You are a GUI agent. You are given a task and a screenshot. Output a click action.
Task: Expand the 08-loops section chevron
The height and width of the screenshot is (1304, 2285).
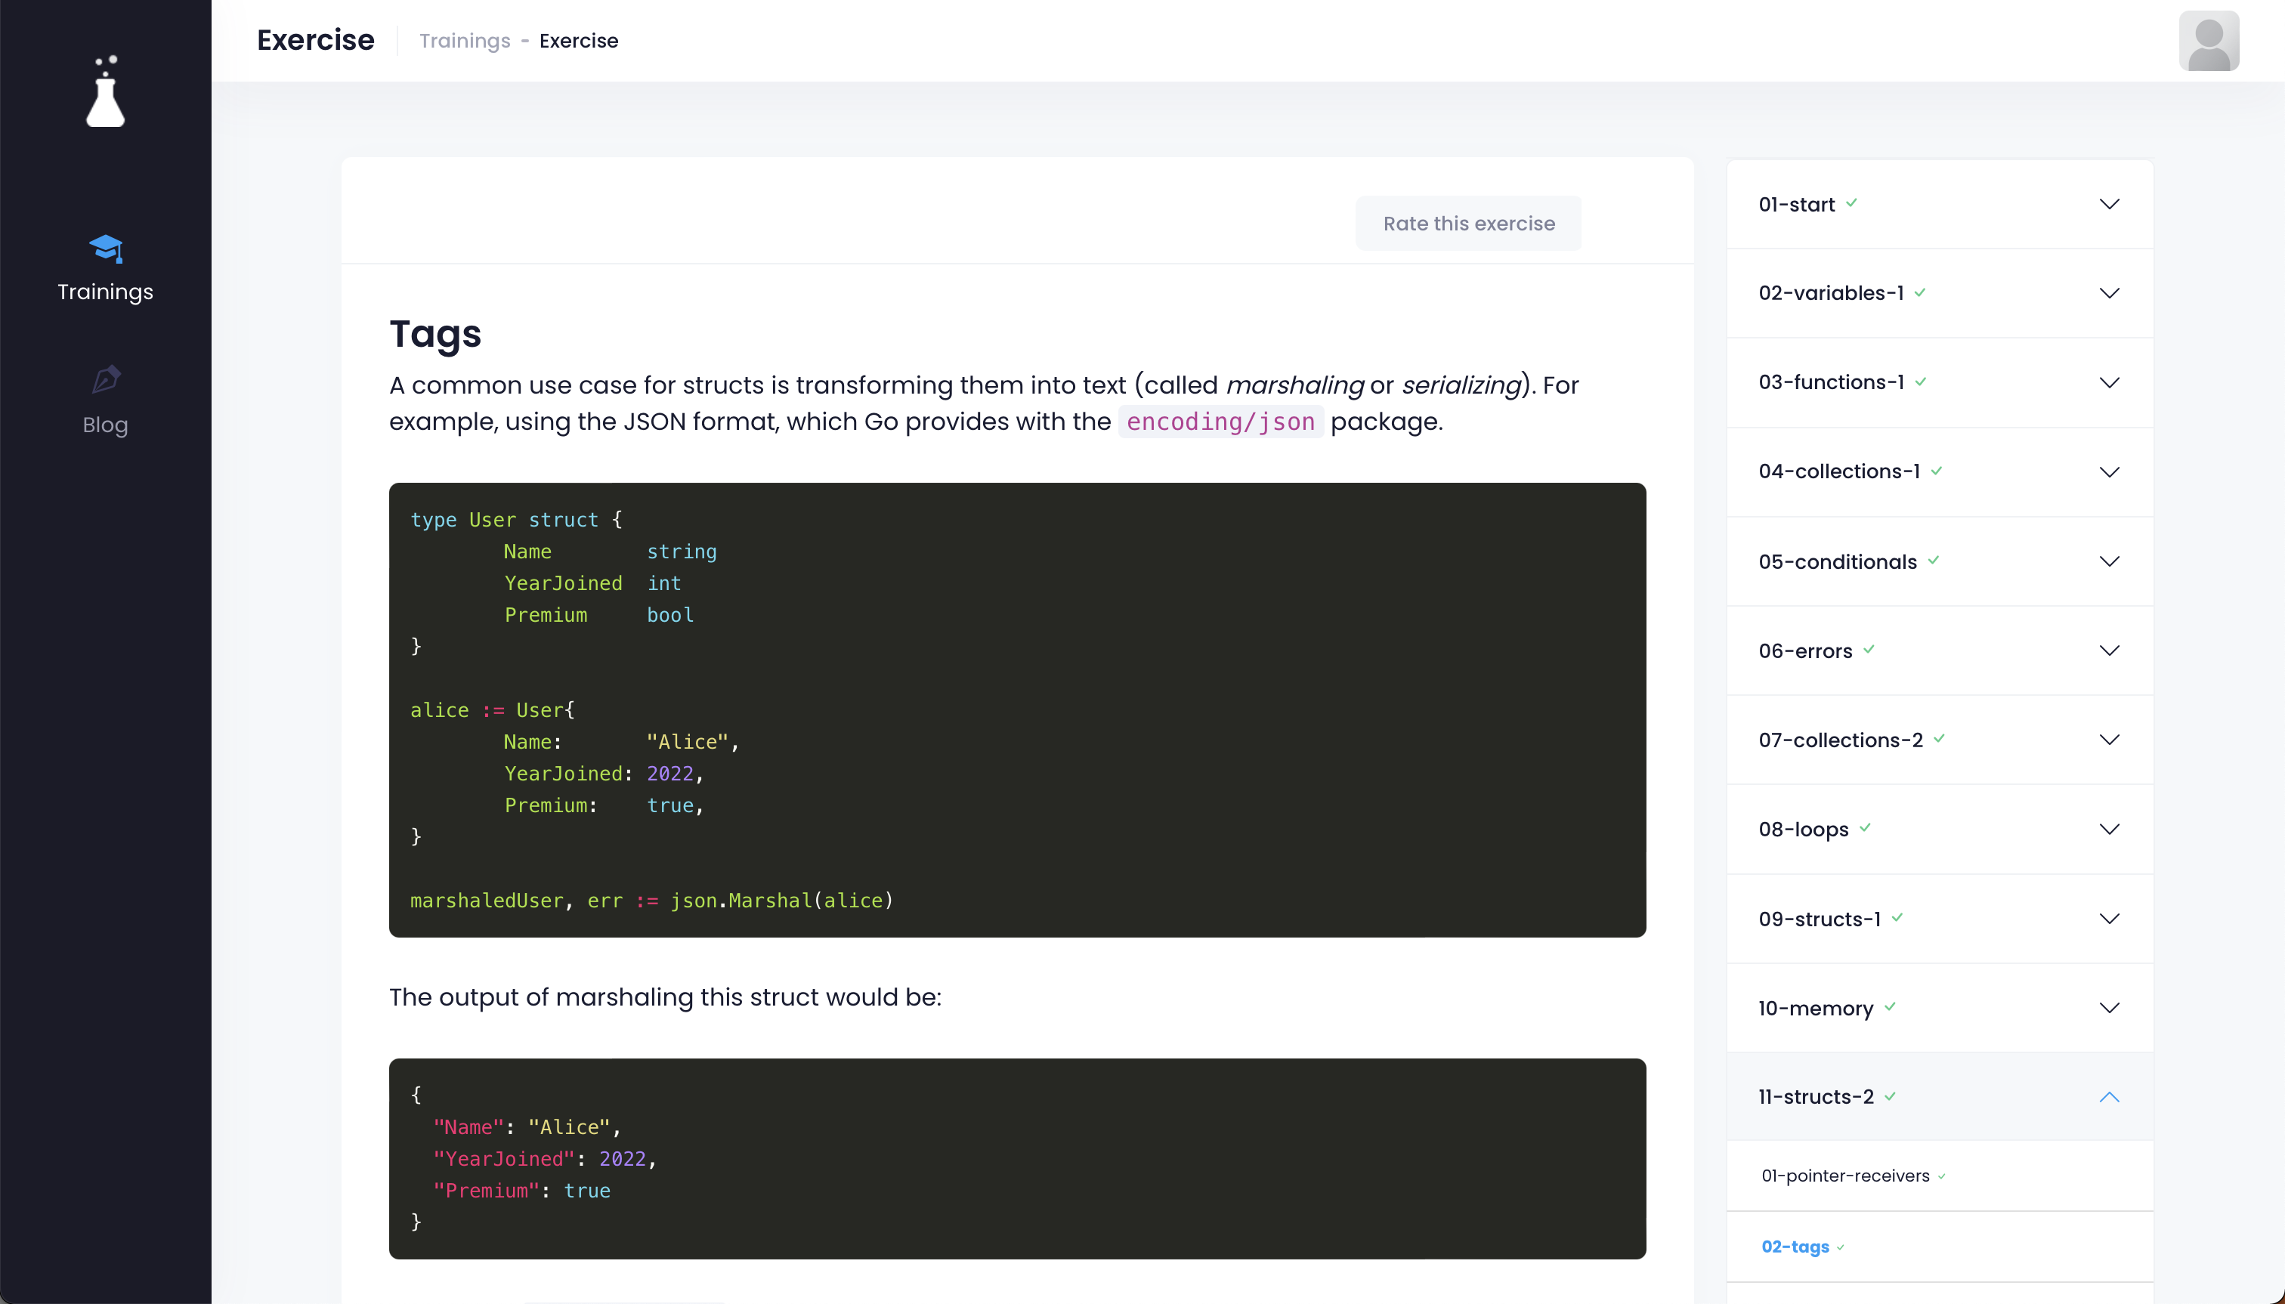pyautogui.click(x=2108, y=830)
